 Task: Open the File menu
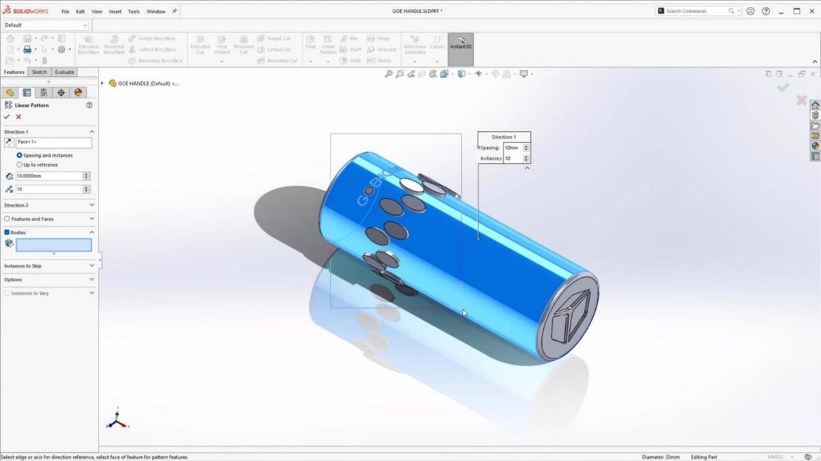(x=65, y=12)
